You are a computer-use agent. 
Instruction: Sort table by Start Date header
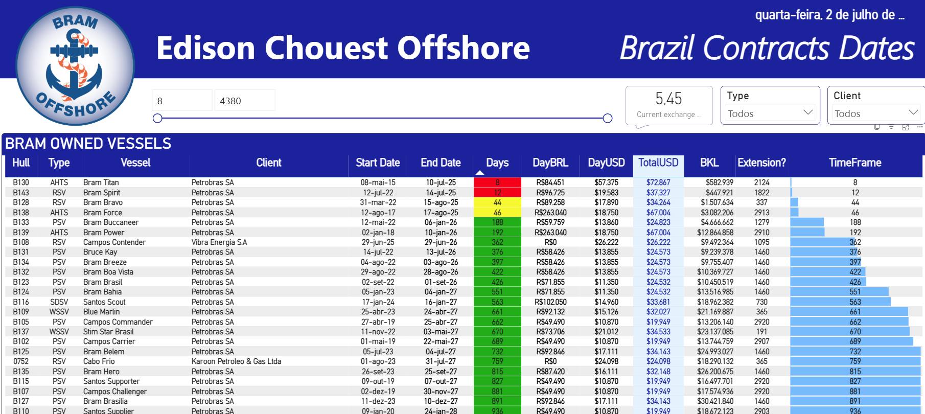point(378,163)
